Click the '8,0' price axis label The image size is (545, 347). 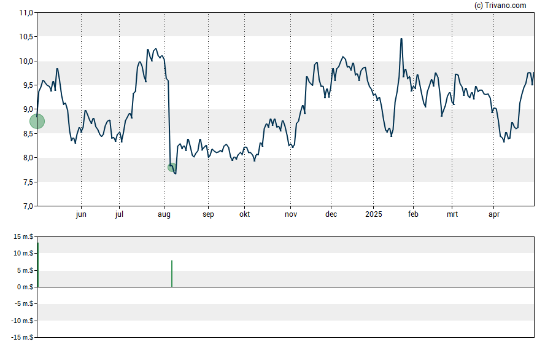tap(28, 158)
